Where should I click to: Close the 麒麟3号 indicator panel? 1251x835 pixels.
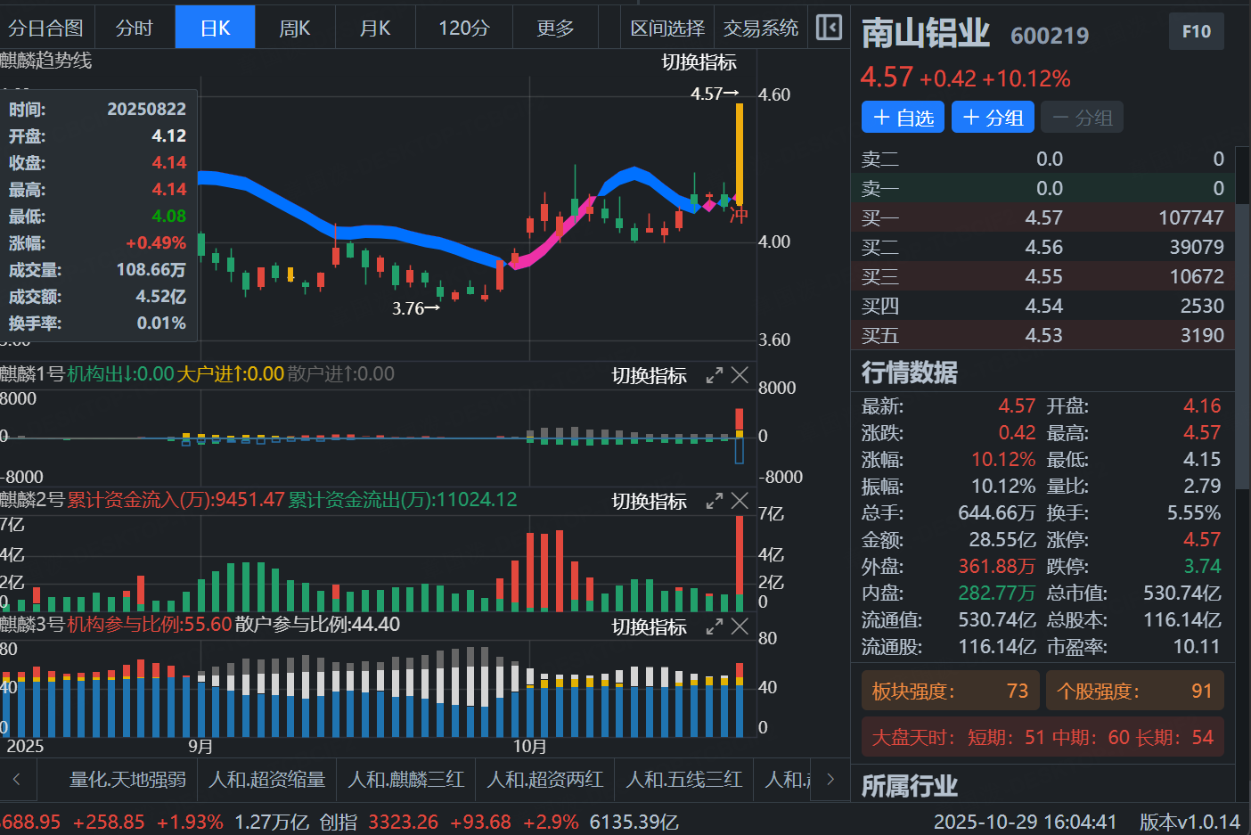(740, 626)
